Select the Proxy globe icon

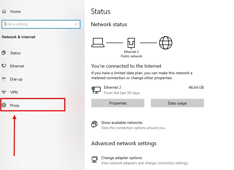pos(4,105)
